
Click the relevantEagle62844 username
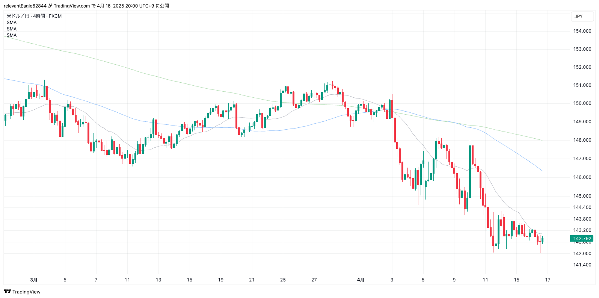coord(25,6)
